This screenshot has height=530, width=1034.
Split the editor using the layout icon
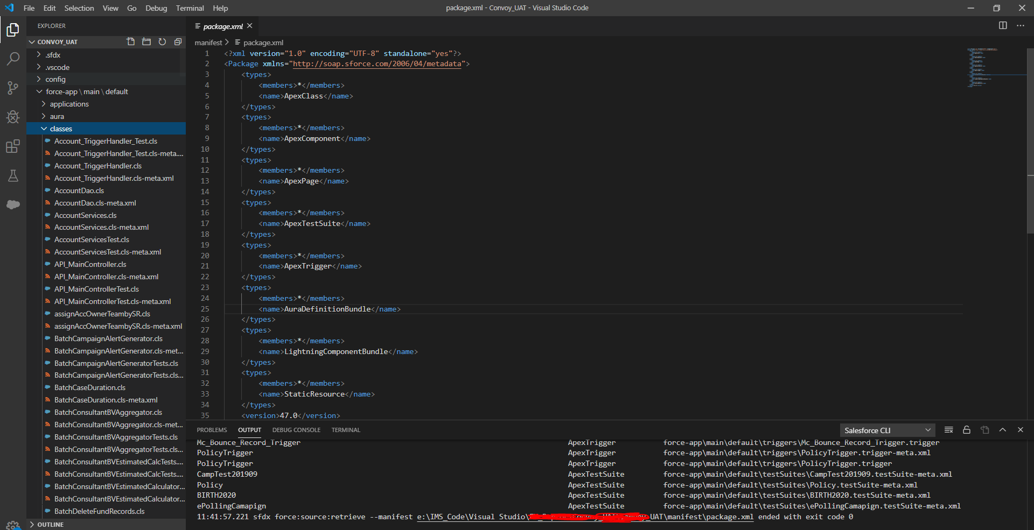[x=1002, y=25]
